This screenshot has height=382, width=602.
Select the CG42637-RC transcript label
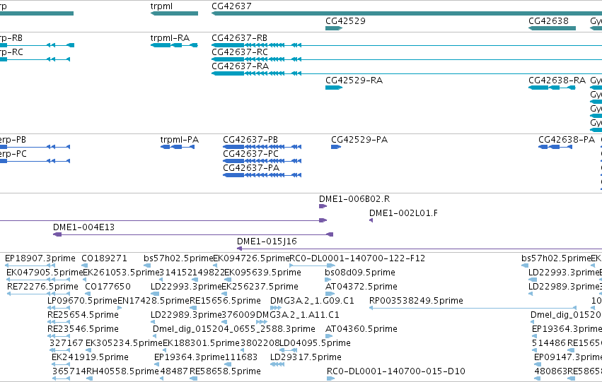[x=240, y=52]
